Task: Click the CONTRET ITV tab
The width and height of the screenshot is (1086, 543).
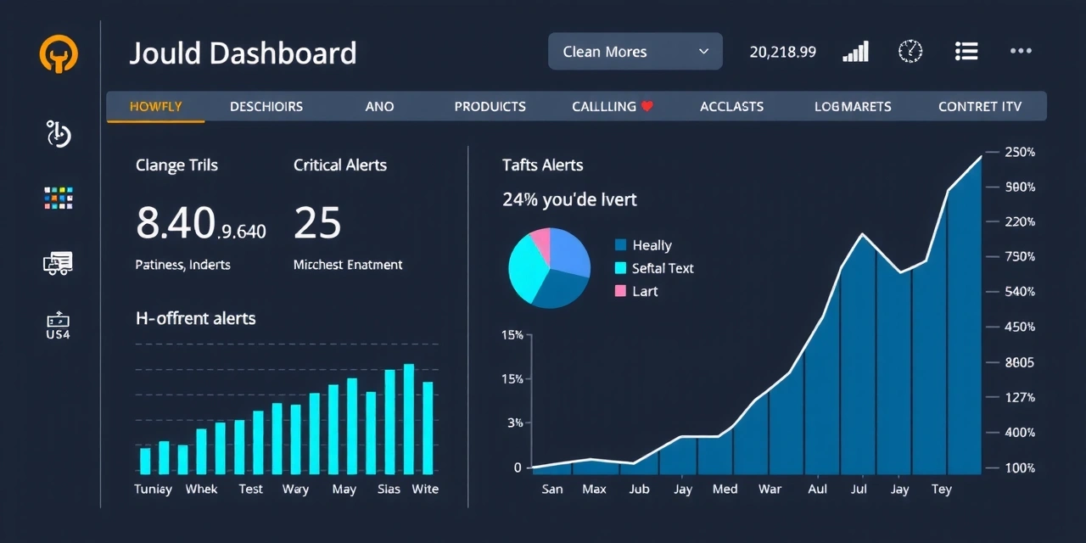Action: pos(980,107)
